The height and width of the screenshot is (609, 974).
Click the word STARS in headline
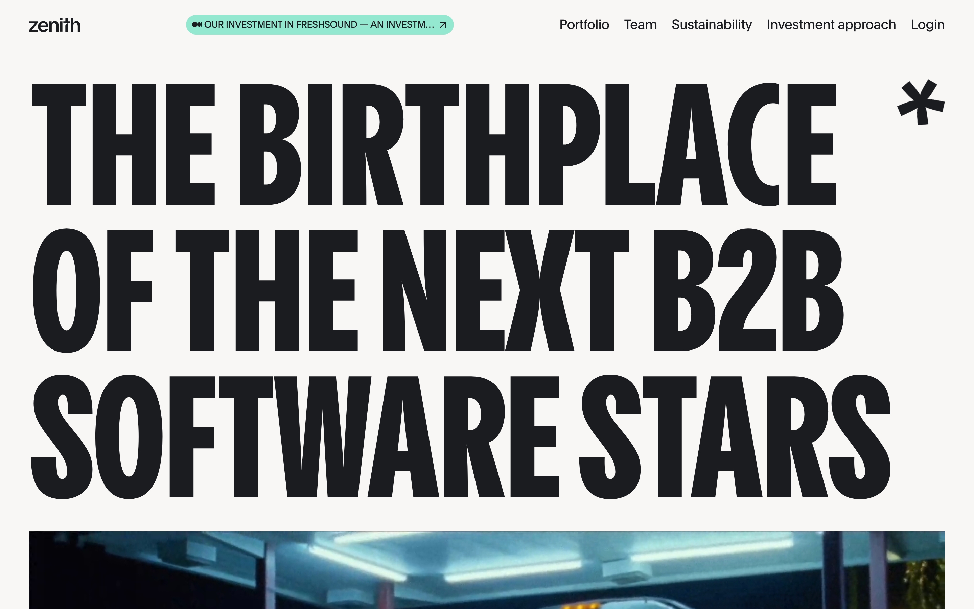coord(735,436)
